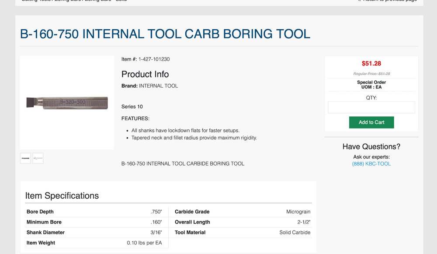The image size is (437, 254).
Task: Select the Item # 1-427-101230 text
Action: [x=146, y=59]
